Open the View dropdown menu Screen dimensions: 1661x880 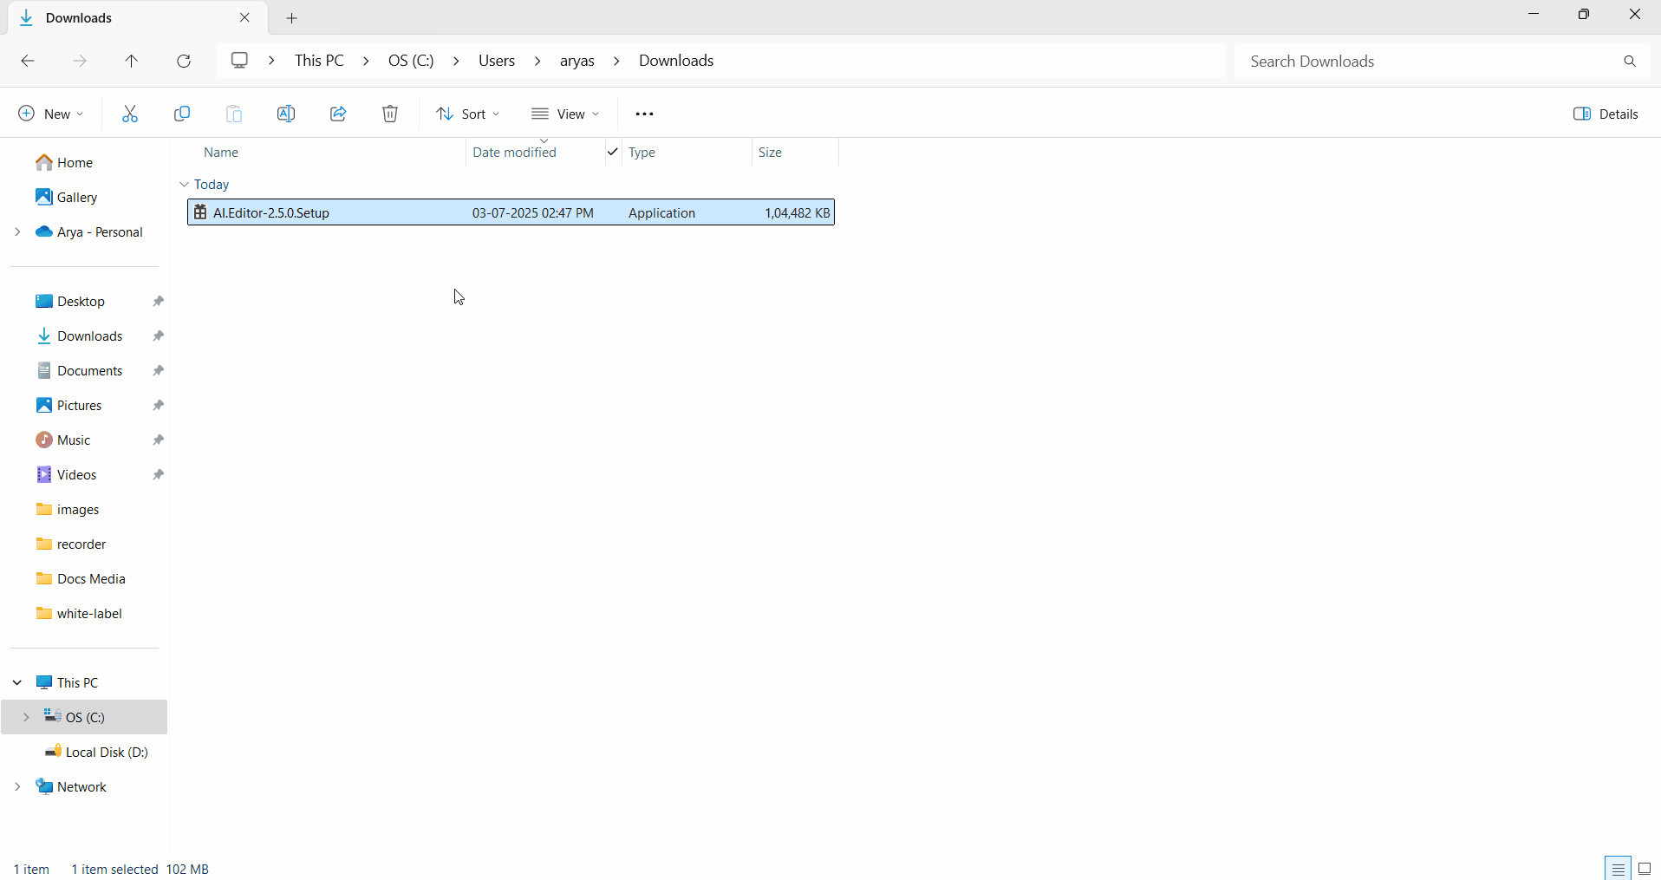click(565, 114)
